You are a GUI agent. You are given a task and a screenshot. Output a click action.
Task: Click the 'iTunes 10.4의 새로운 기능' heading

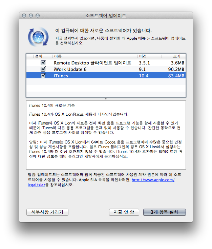[52, 106]
